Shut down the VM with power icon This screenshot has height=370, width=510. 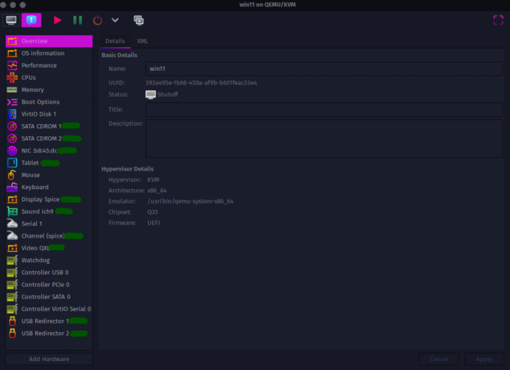tap(98, 20)
